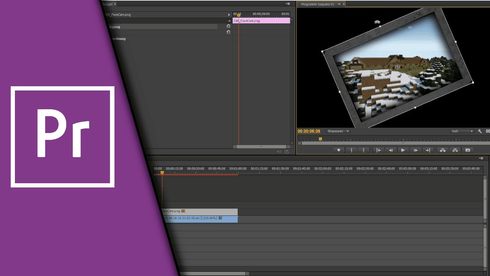
Task: Toggle the effect controls timeline view arrow
Action: coord(229,15)
